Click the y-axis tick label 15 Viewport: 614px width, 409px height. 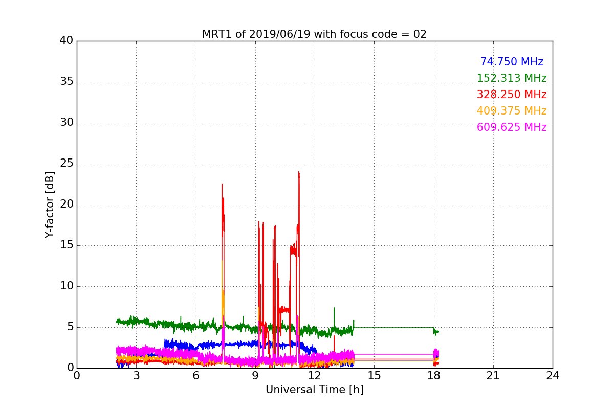pyautogui.click(x=66, y=245)
